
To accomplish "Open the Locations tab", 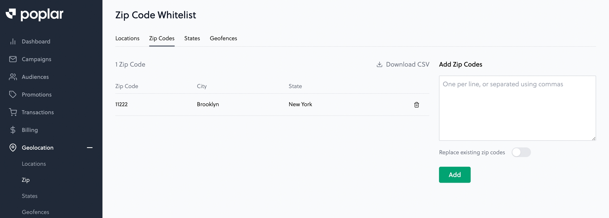I will pyautogui.click(x=127, y=38).
